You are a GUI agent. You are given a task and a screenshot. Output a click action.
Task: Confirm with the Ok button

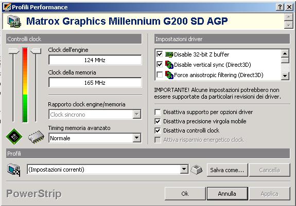(x=185, y=194)
